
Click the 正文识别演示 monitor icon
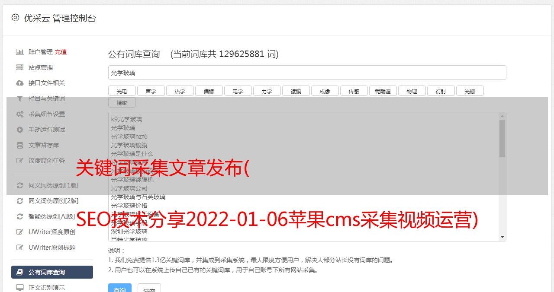click(x=20, y=287)
